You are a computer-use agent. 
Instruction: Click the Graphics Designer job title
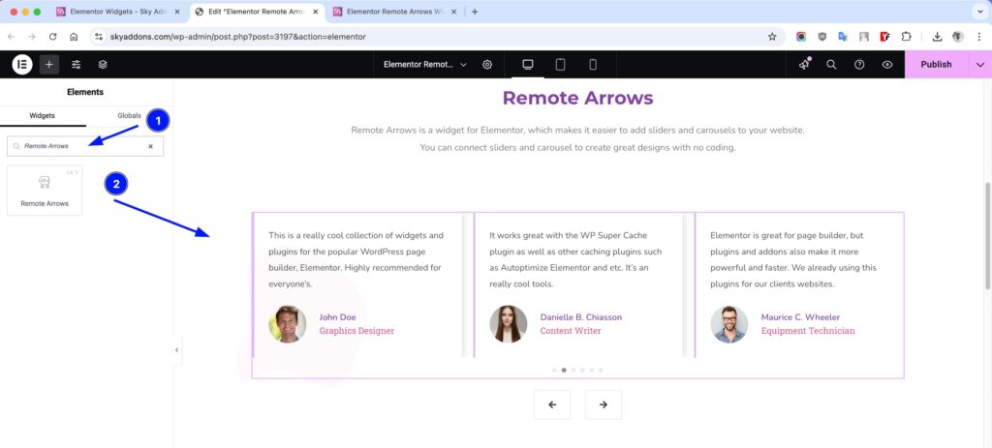[x=356, y=331]
